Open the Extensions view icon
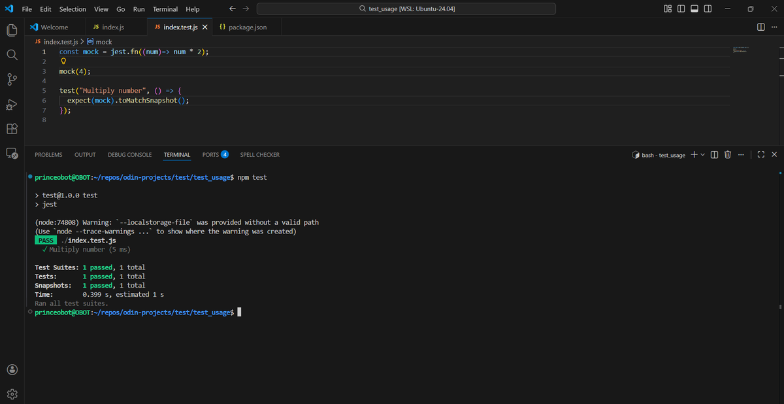The height and width of the screenshot is (404, 784). [x=12, y=129]
